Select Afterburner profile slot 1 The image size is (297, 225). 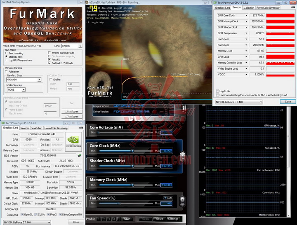(x=99, y=219)
